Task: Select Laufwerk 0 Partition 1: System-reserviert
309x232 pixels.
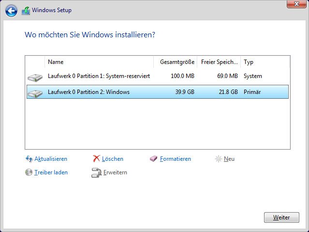Action: coord(158,76)
